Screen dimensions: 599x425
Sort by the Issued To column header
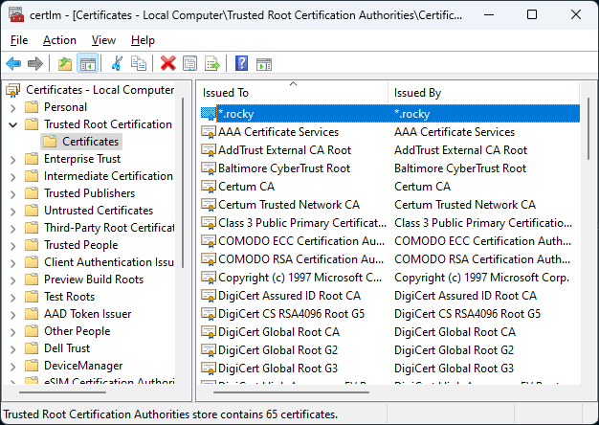point(293,93)
